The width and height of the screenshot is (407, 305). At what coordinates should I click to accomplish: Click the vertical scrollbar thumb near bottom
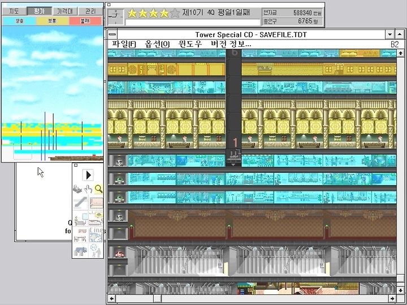[400, 278]
